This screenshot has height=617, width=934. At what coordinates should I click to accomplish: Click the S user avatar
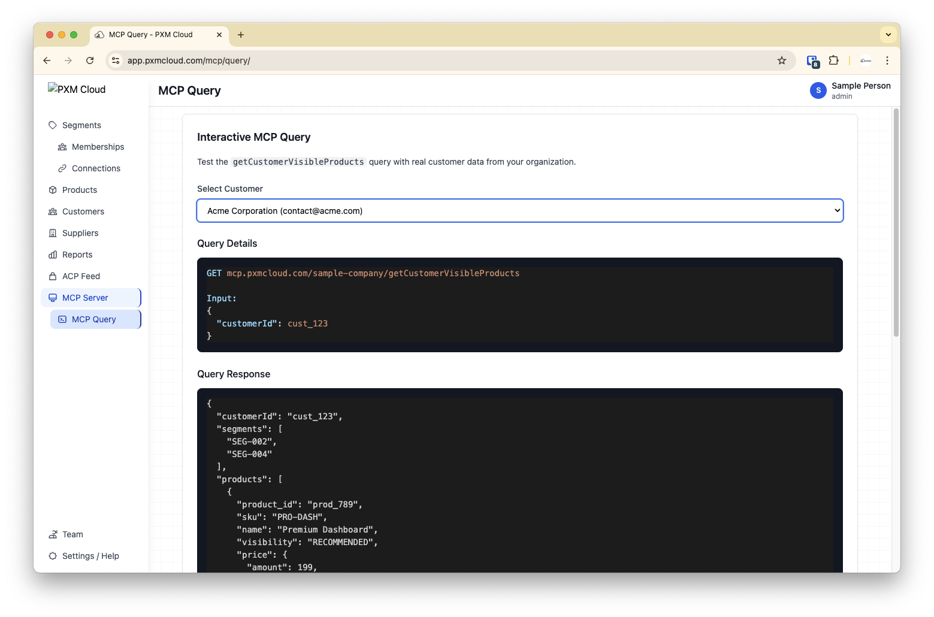point(818,90)
